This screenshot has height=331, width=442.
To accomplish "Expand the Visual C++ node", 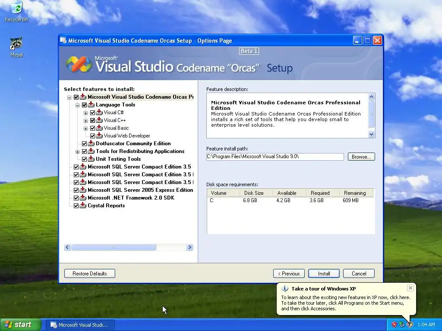I will pos(86,121).
